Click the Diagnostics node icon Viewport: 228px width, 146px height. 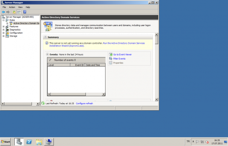click(7, 30)
